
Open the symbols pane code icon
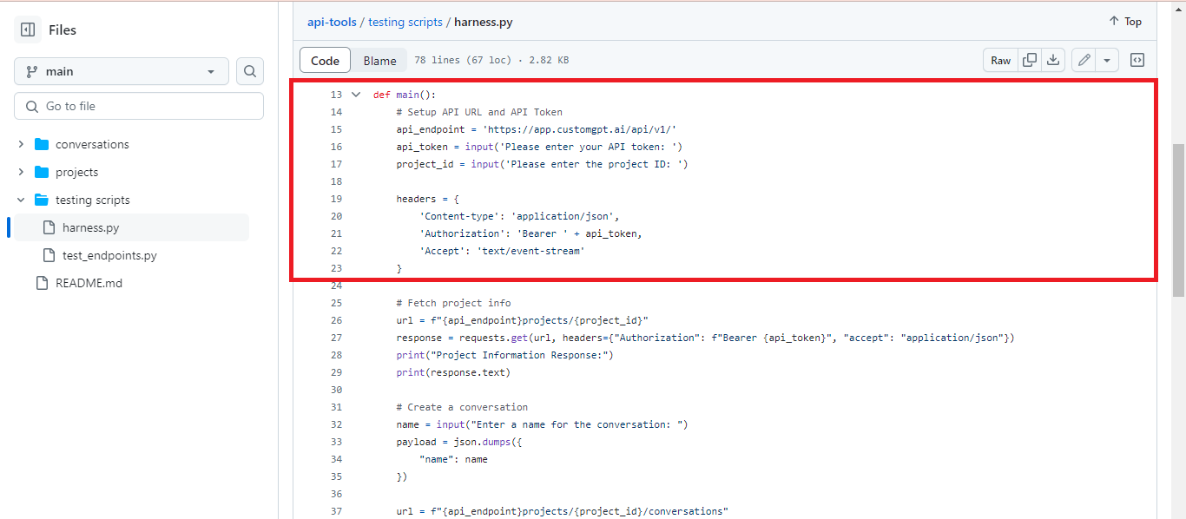pos(1137,59)
